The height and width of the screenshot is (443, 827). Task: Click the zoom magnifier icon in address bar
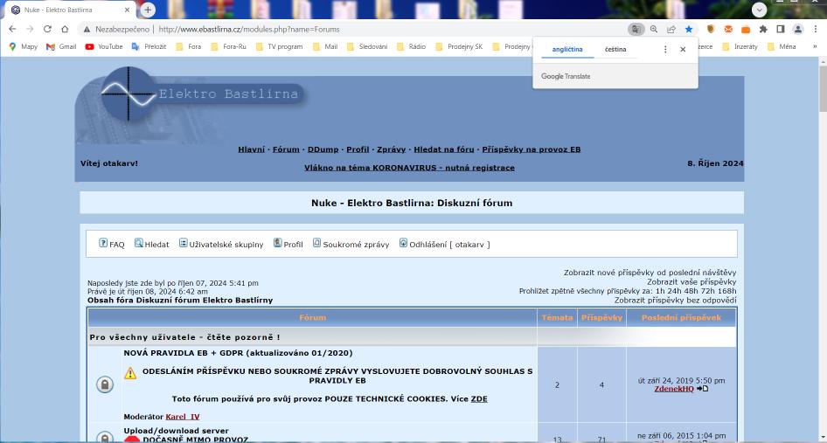(x=654, y=29)
